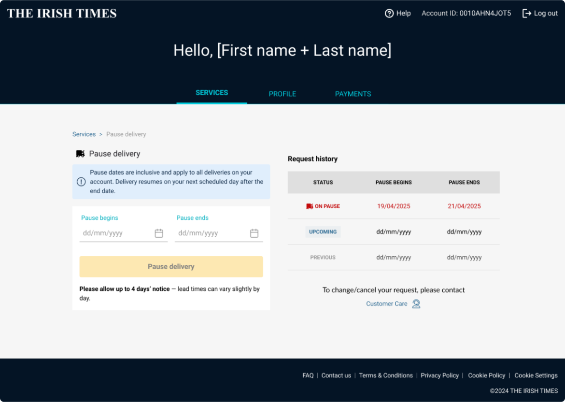Open the Customer Care link
The width and height of the screenshot is (565, 402).
click(x=387, y=304)
